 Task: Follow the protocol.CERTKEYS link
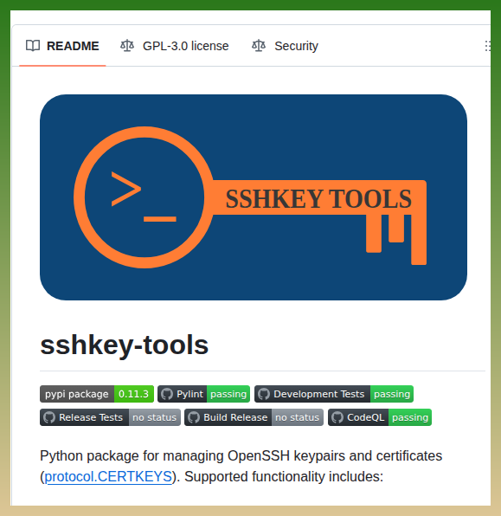pyautogui.click(x=108, y=477)
